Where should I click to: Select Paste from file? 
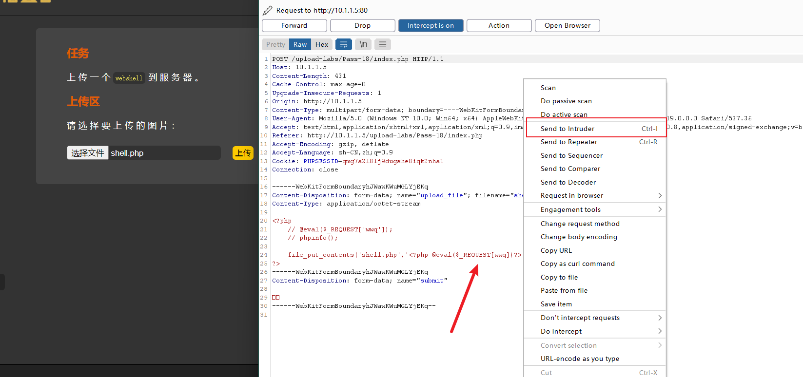tap(595, 290)
